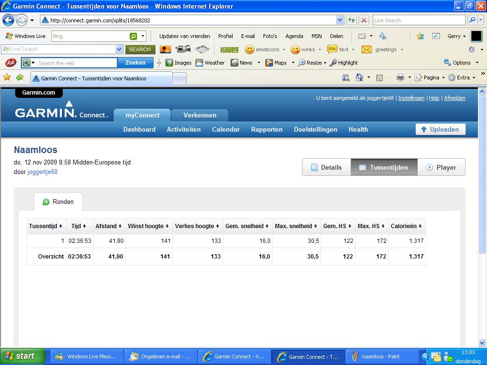The width and height of the screenshot is (487, 365).
Task: Open the Player view button
Action: pos(441,167)
